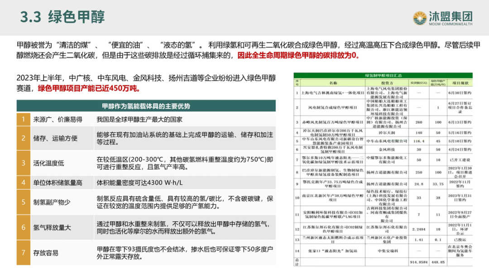489x275 pixels.
Task: Select the advantage label "存放容易"
Action: (x=46, y=253)
